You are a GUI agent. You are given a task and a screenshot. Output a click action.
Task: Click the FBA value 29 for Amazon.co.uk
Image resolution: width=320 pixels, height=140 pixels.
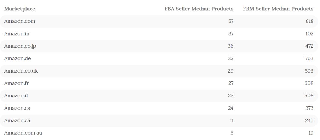(x=231, y=71)
